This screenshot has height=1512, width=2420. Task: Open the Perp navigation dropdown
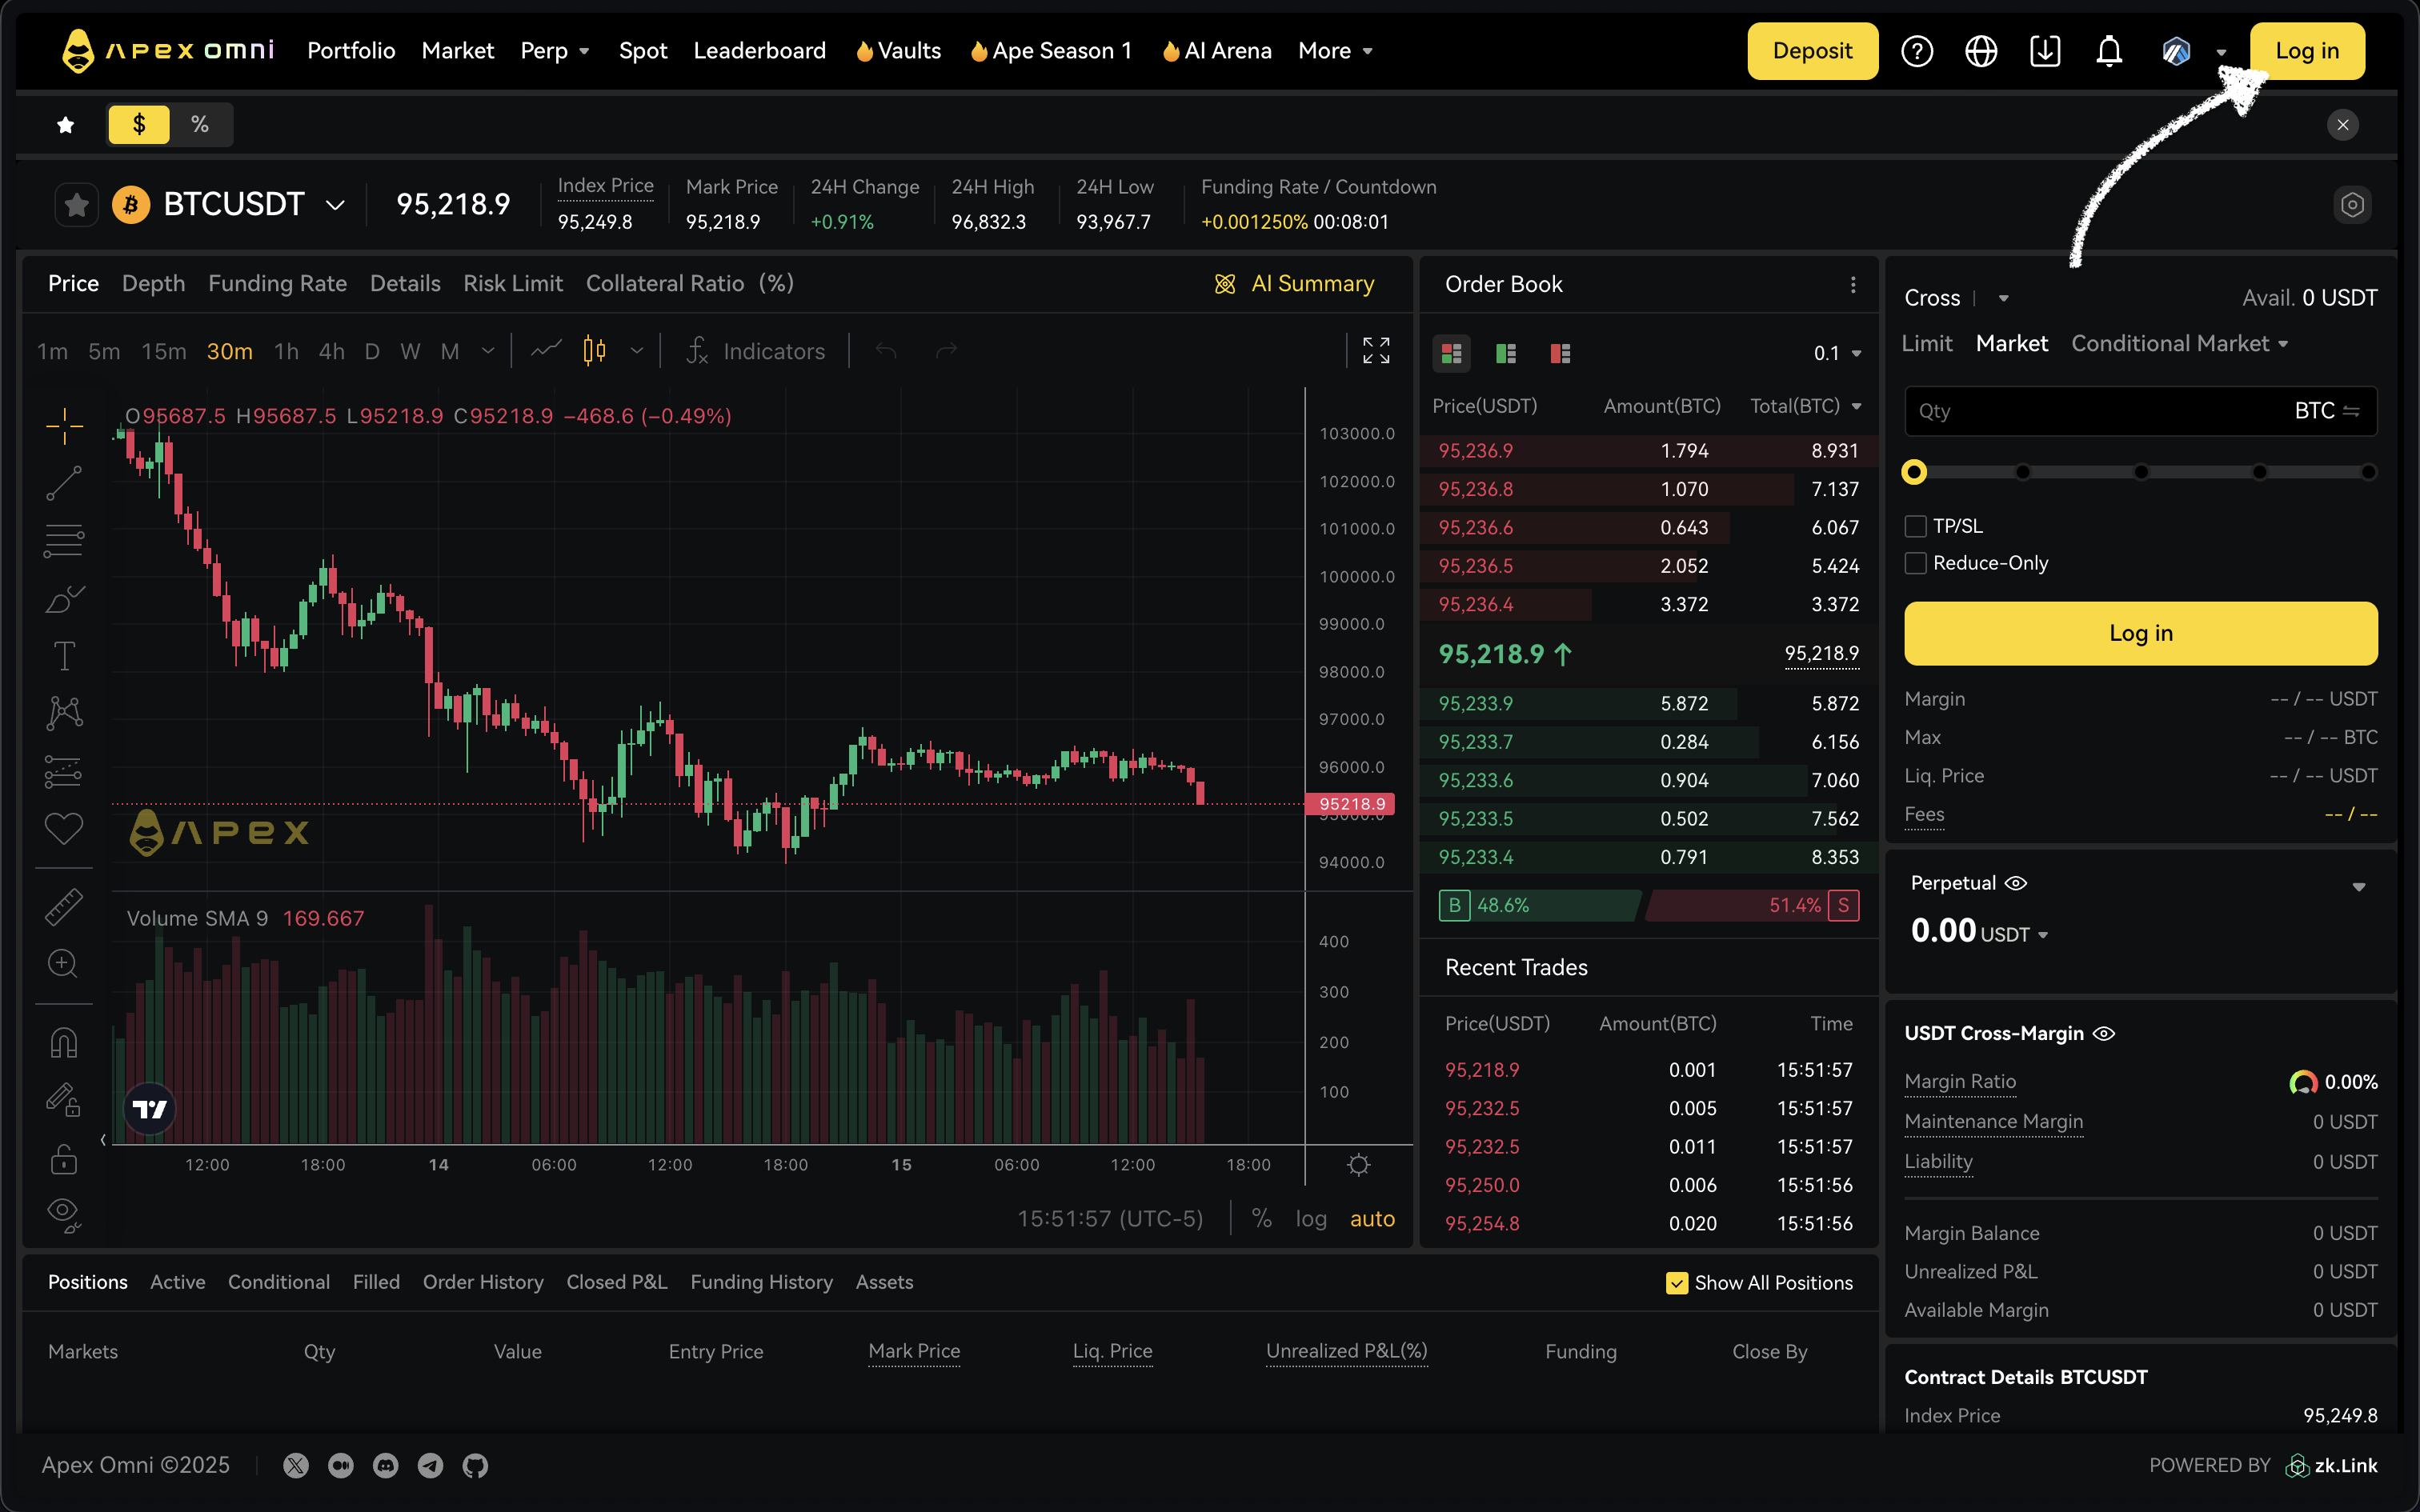(x=556, y=50)
